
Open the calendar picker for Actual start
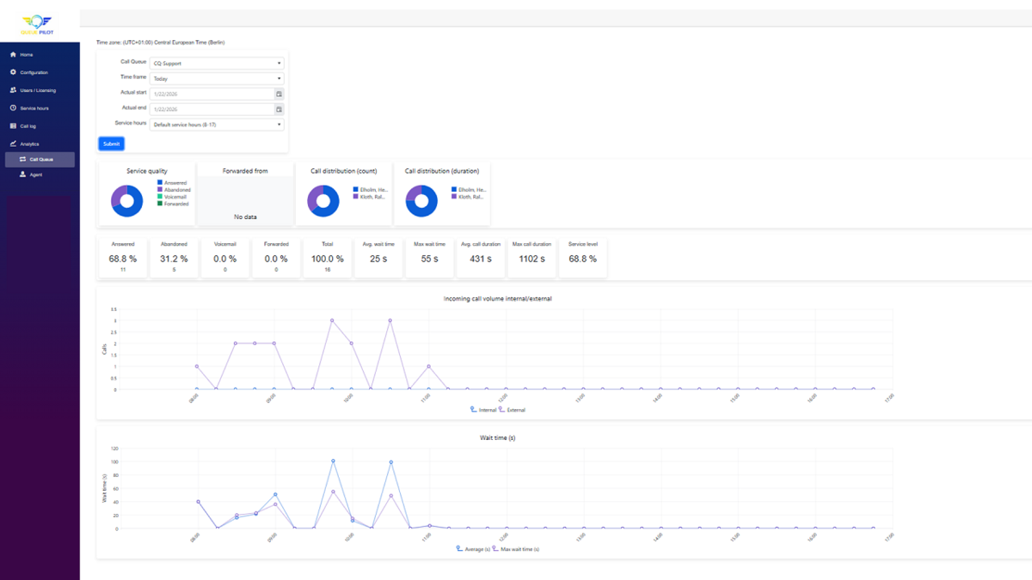pyautogui.click(x=277, y=93)
